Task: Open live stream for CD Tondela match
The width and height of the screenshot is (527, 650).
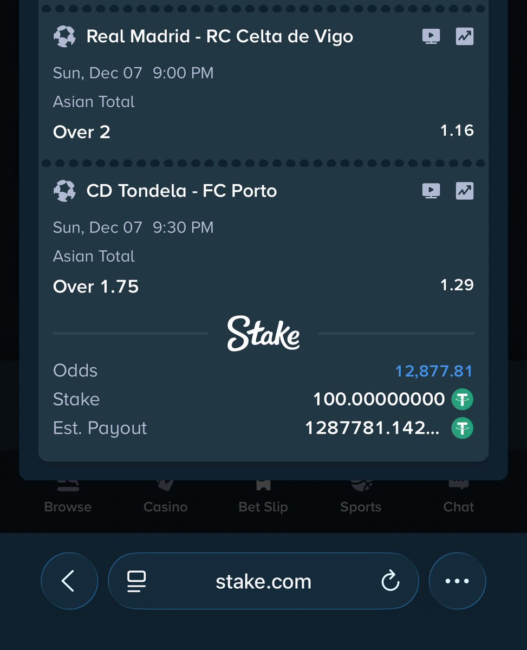Action: click(431, 191)
